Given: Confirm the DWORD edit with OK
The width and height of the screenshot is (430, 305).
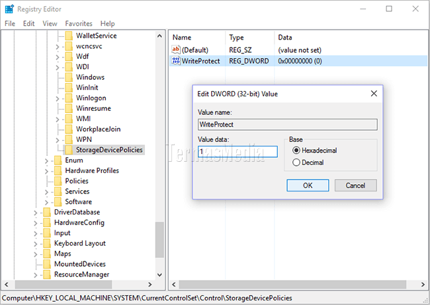Looking at the screenshot, I should pyautogui.click(x=308, y=186).
